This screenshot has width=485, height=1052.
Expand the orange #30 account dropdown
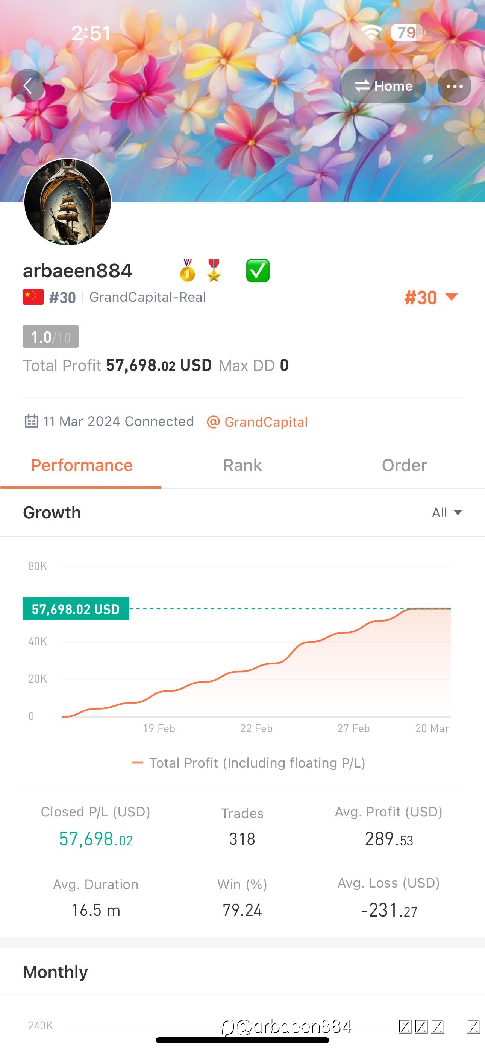[431, 297]
